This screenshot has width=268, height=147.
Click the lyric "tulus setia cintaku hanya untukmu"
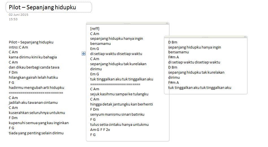click(x=119, y=124)
